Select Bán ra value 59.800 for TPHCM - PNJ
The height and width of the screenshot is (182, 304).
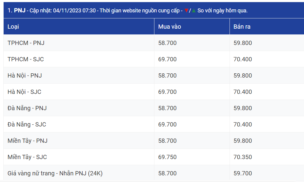click(243, 43)
